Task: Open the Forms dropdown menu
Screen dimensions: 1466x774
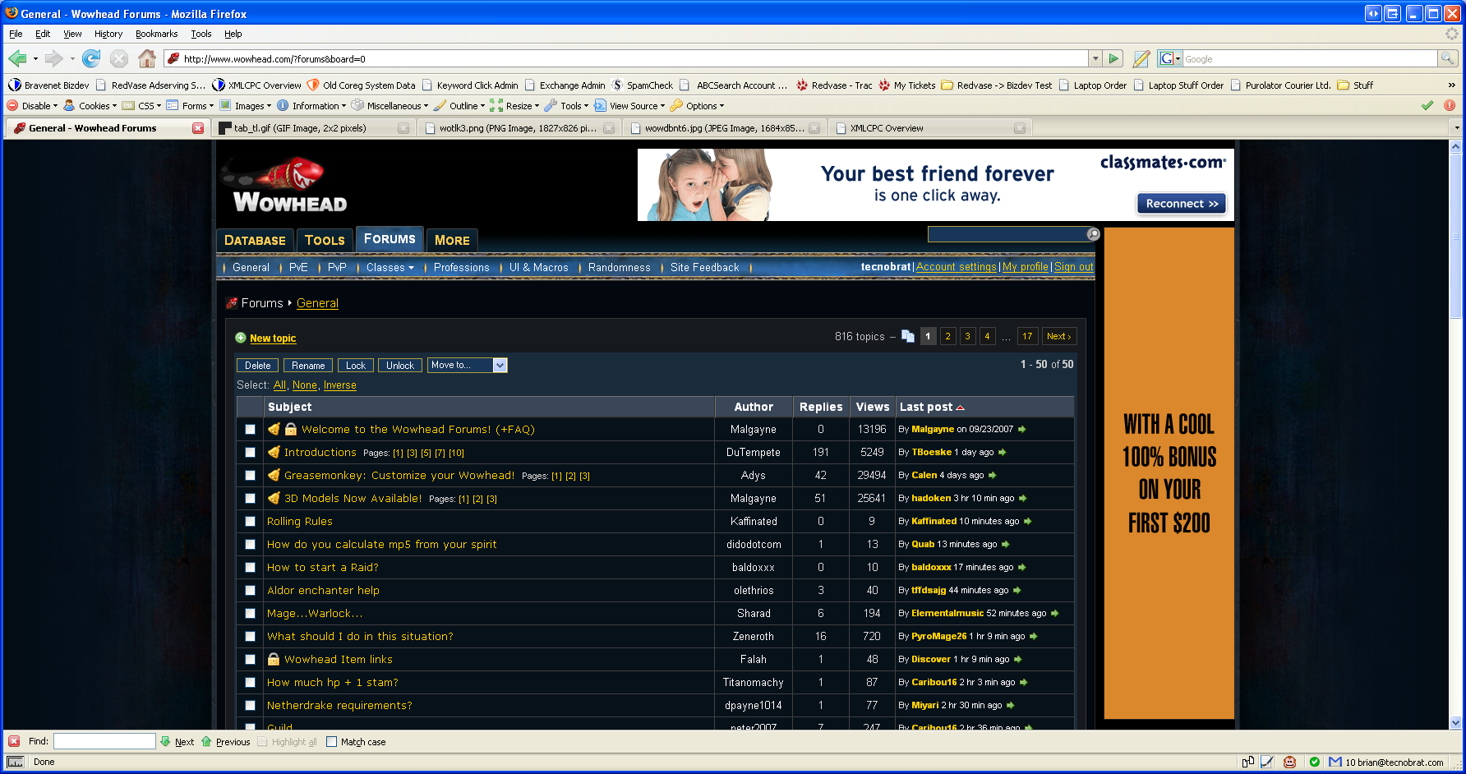Action: (191, 105)
